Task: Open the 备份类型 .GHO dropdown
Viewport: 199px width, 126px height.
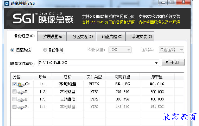Action: (x=120, y=50)
